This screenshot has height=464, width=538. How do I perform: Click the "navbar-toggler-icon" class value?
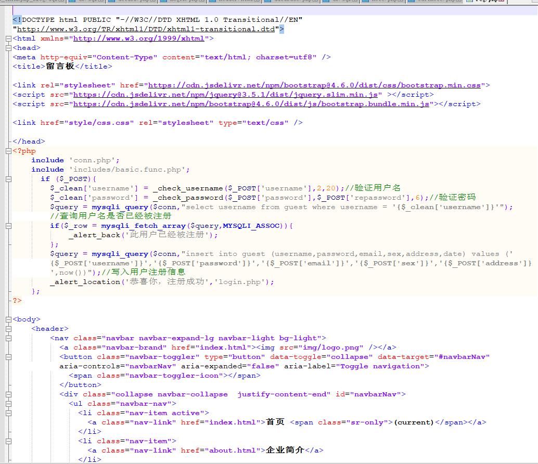[x=174, y=376]
